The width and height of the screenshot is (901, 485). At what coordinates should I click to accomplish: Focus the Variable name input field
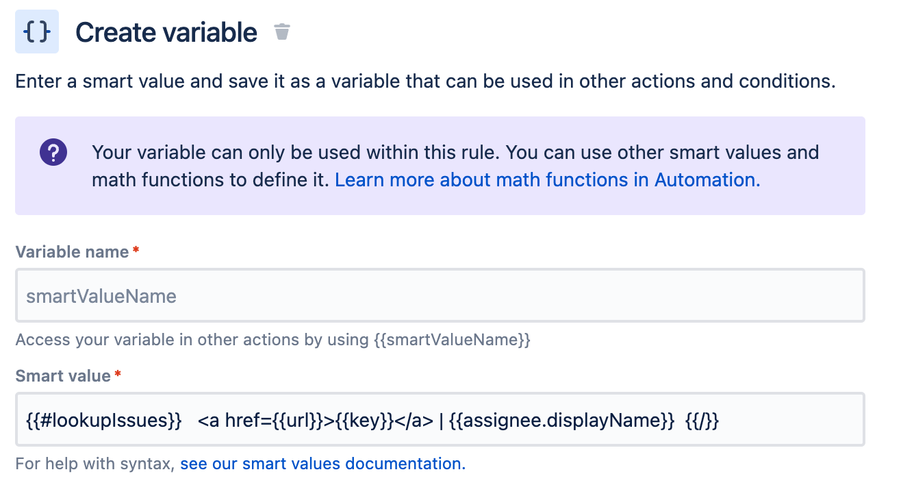(x=440, y=295)
